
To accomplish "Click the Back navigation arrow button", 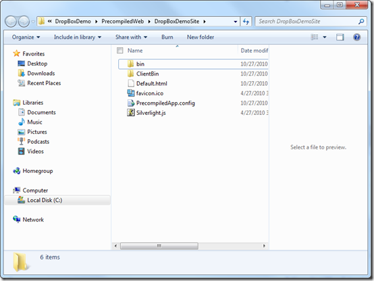I will click(x=11, y=22).
